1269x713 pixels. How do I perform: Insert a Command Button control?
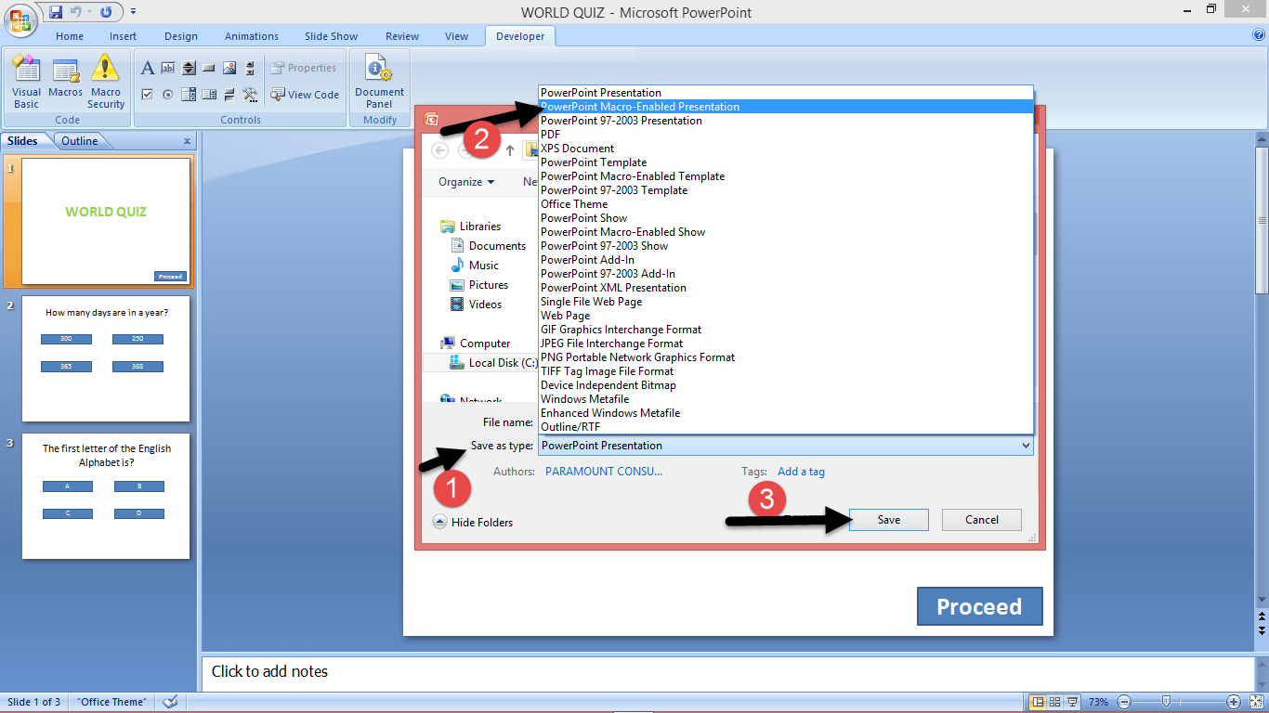[209, 68]
